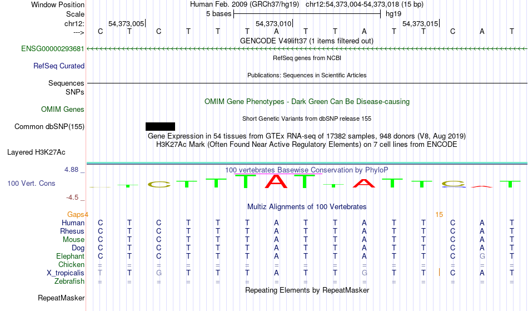
Task: Click the Chicken alignment row label
Action: pyautogui.click(x=71, y=264)
